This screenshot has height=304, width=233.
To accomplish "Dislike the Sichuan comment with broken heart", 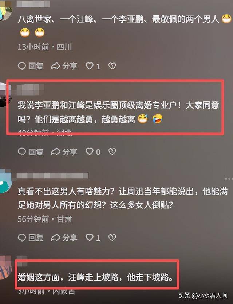I will tap(112, 66).
